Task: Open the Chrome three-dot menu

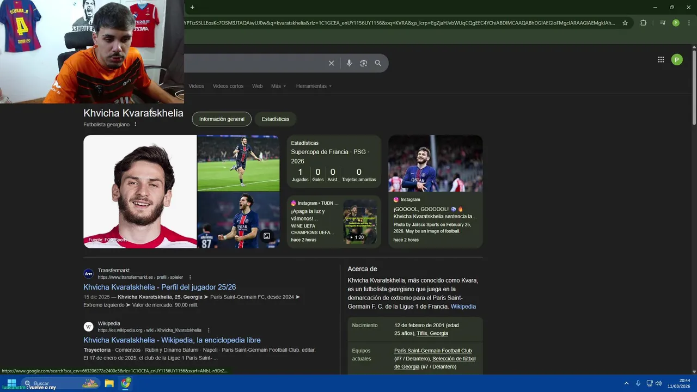Action: click(688, 23)
